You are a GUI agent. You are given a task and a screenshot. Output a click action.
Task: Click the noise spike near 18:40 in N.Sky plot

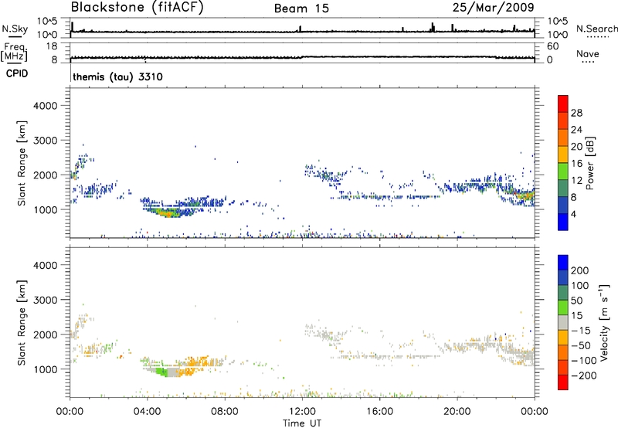pyautogui.click(x=433, y=27)
